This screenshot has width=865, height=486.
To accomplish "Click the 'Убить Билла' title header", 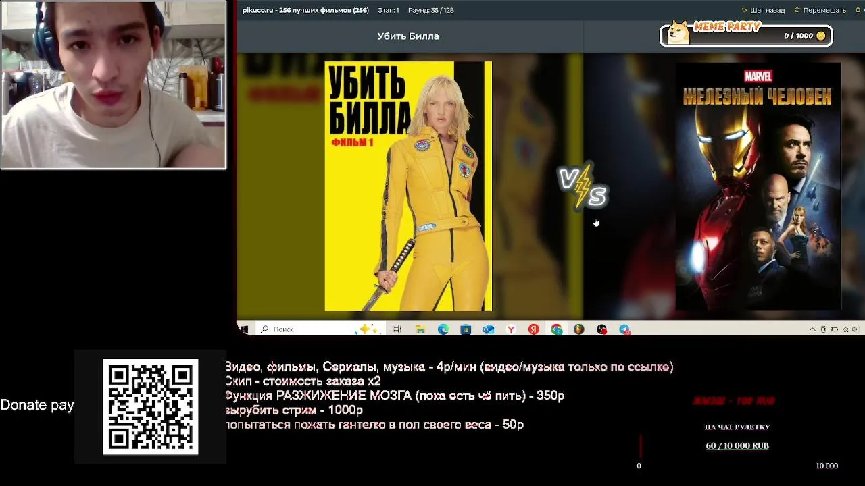I will coord(408,36).
